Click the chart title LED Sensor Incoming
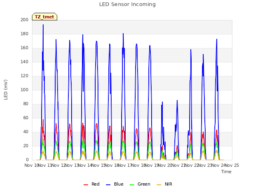The height and width of the screenshot is (192, 256). [x=127, y=4]
